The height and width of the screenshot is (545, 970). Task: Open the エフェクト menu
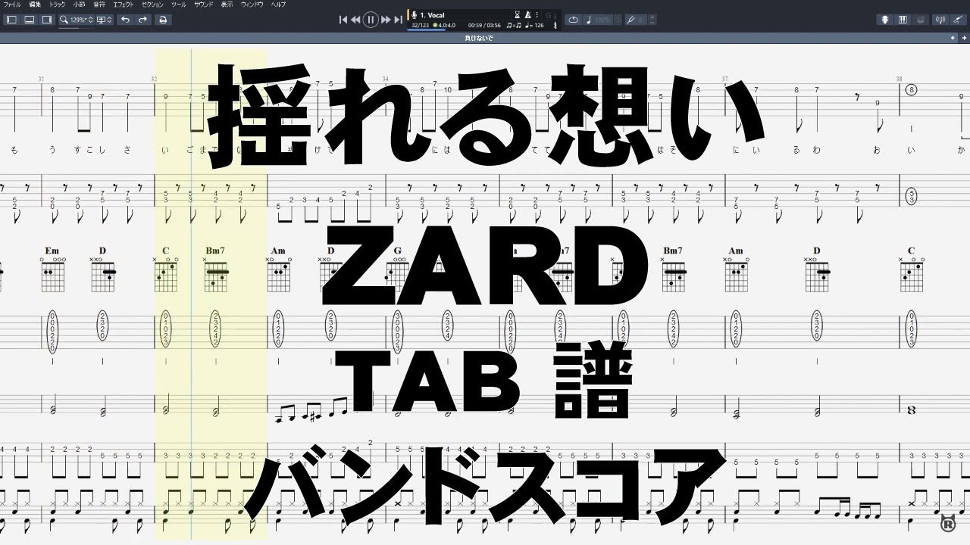point(121,5)
